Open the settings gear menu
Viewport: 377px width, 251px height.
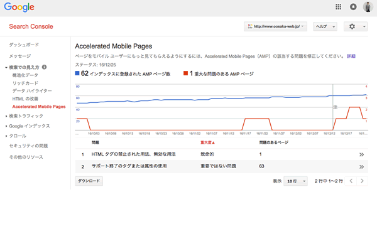click(x=356, y=26)
